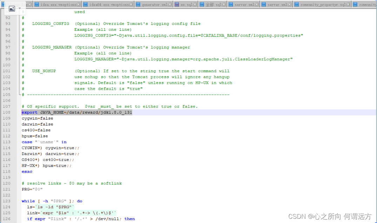Screen dimensions: 377x223
Task: Click the 'os400=false' line
Action: click(36, 130)
